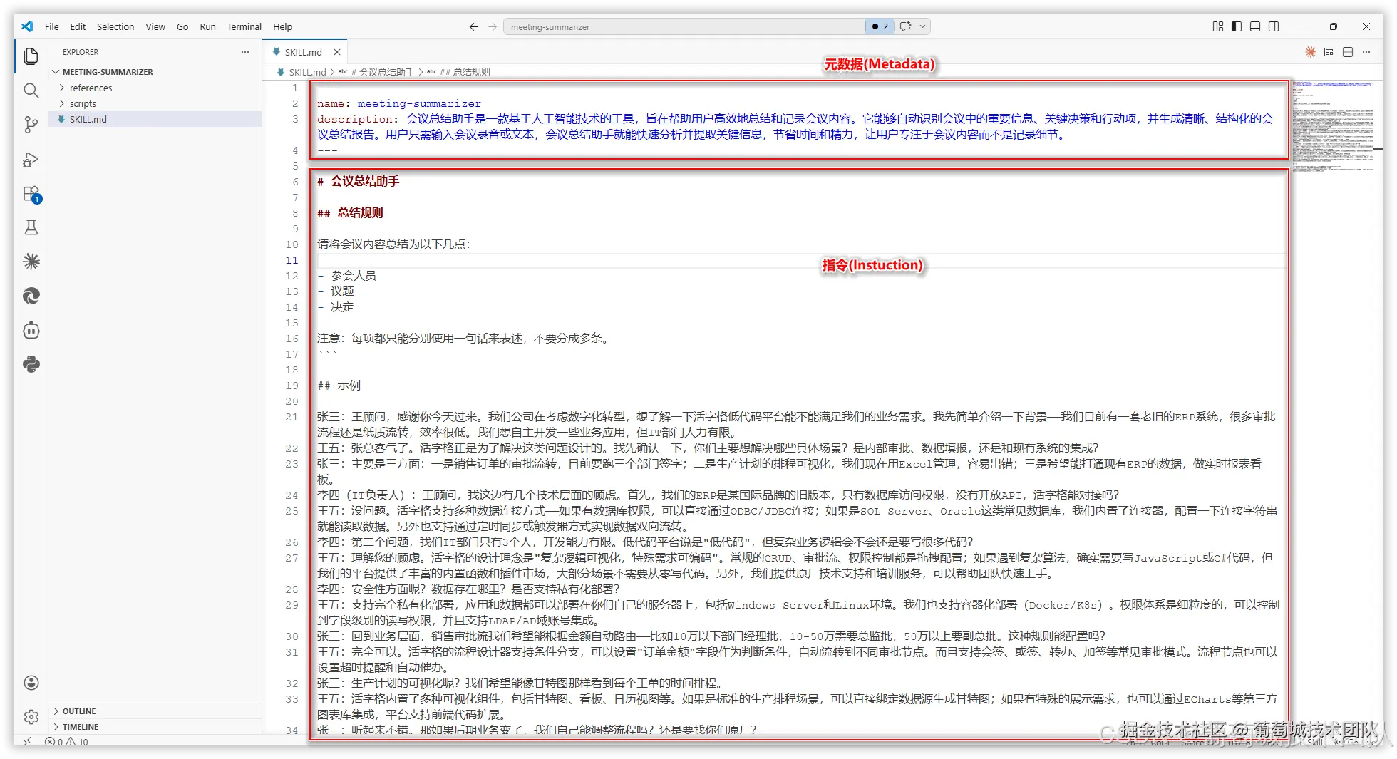Open the Python extension view
Screen dimensions: 1397x759
point(31,364)
